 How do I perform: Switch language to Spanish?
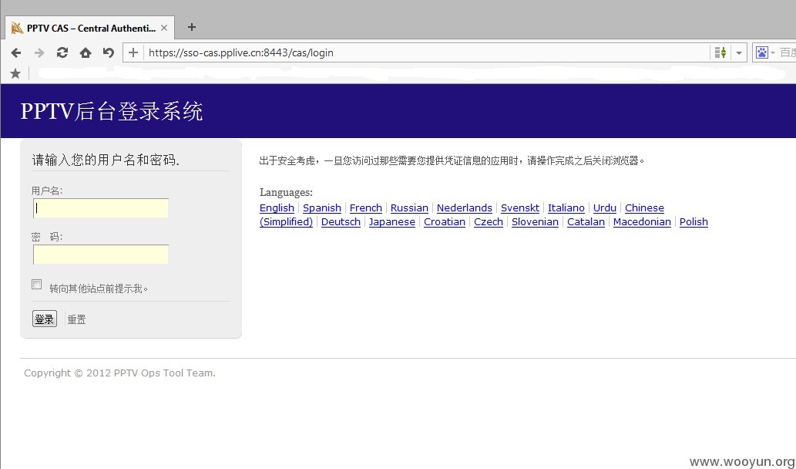tap(322, 208)
